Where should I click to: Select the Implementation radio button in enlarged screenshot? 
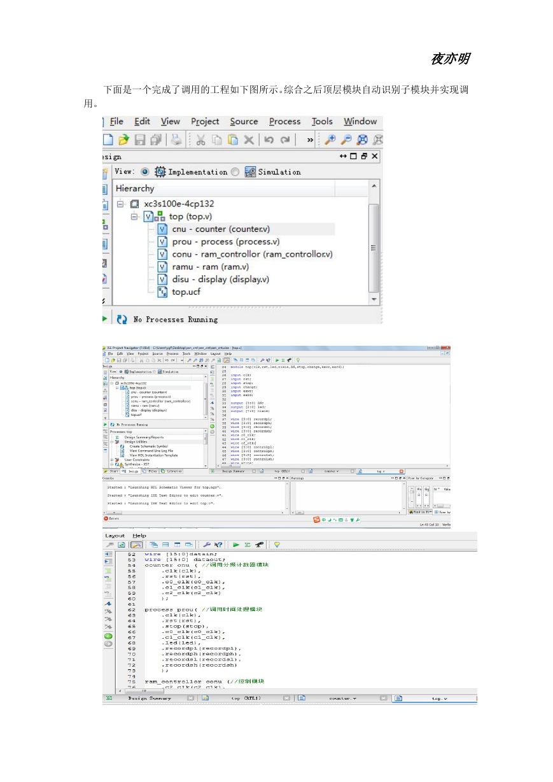[x=145, y=172]
